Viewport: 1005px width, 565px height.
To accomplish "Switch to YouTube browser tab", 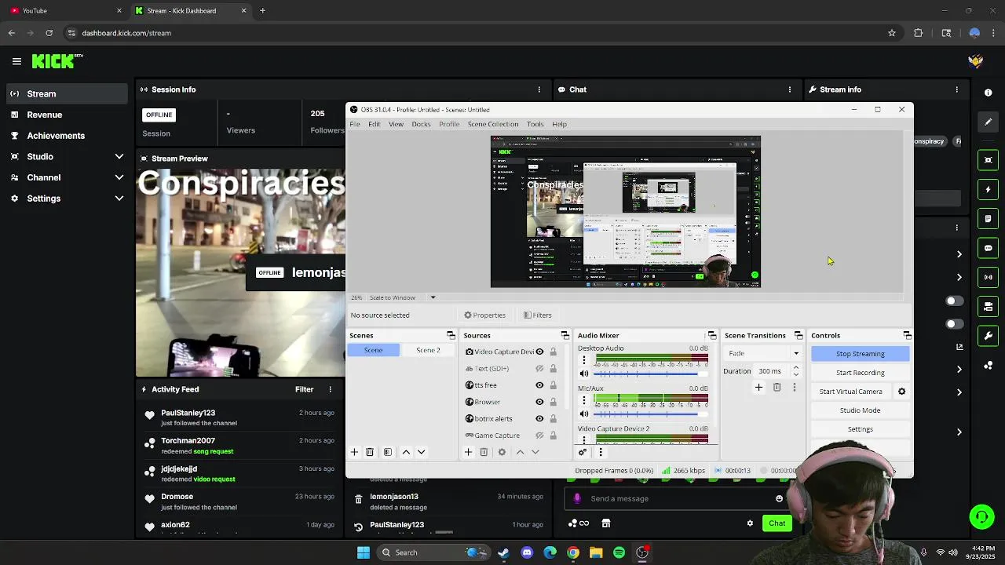I will 66,11.
